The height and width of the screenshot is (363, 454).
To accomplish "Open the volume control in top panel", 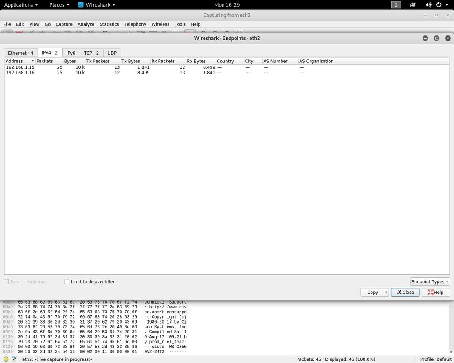I will (429, 4).
